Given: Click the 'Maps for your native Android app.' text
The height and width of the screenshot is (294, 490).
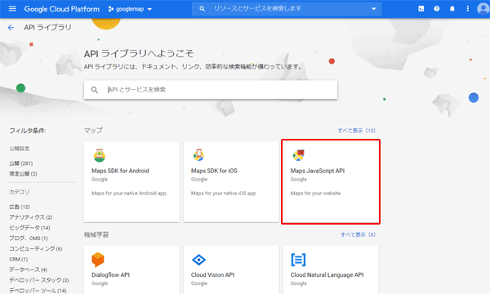Looking at the screenshot, I should point(129,194).
